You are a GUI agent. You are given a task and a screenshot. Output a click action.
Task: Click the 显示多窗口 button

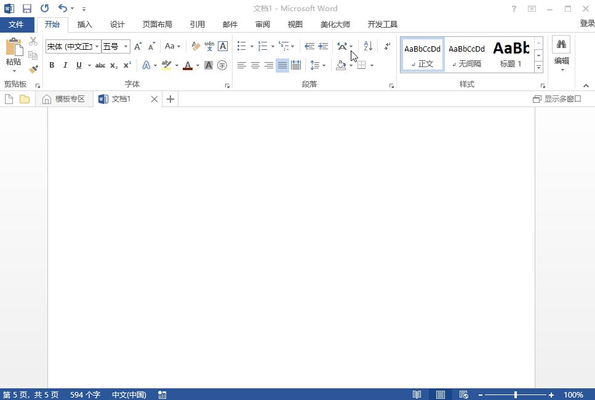(x=557, y=99)
